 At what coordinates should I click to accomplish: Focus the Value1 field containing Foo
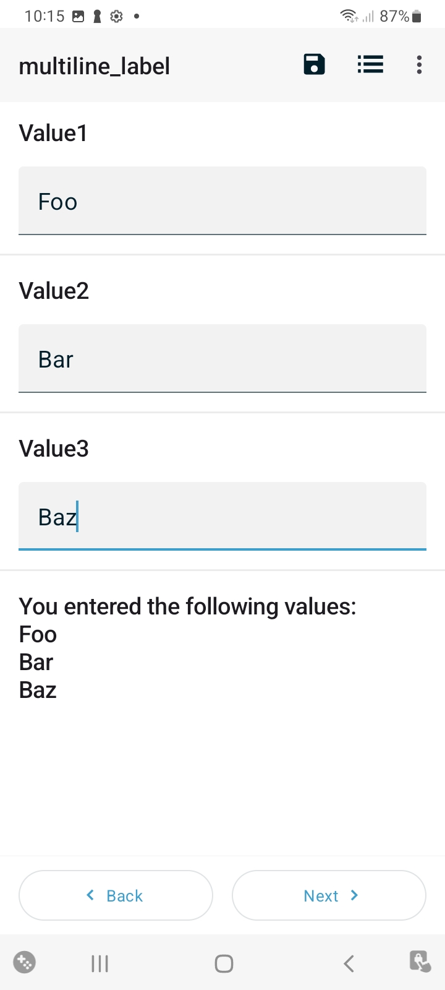[222, 201]
